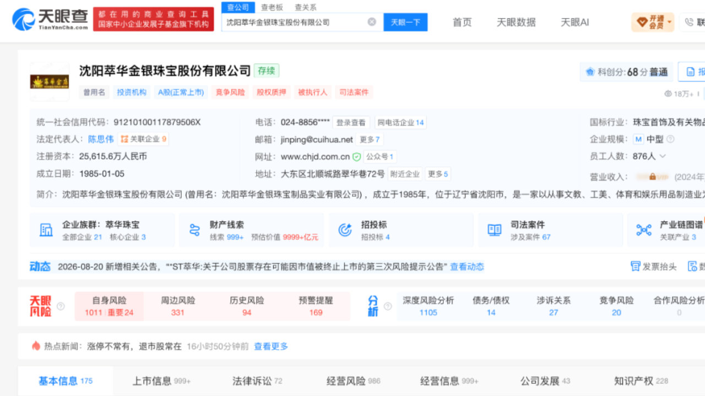
Task: Open 招投标 4 link
Action: (x=375, y=237)
